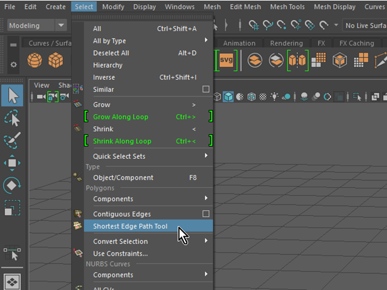The height and width of the screenshot is (290, 387).
Task: Choose Shrink Along Loop
Action: [x=148, y=141]
